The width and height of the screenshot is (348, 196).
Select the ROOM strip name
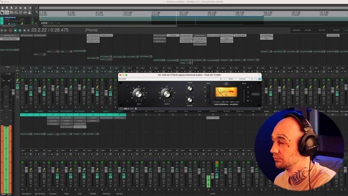pos(93,194)
